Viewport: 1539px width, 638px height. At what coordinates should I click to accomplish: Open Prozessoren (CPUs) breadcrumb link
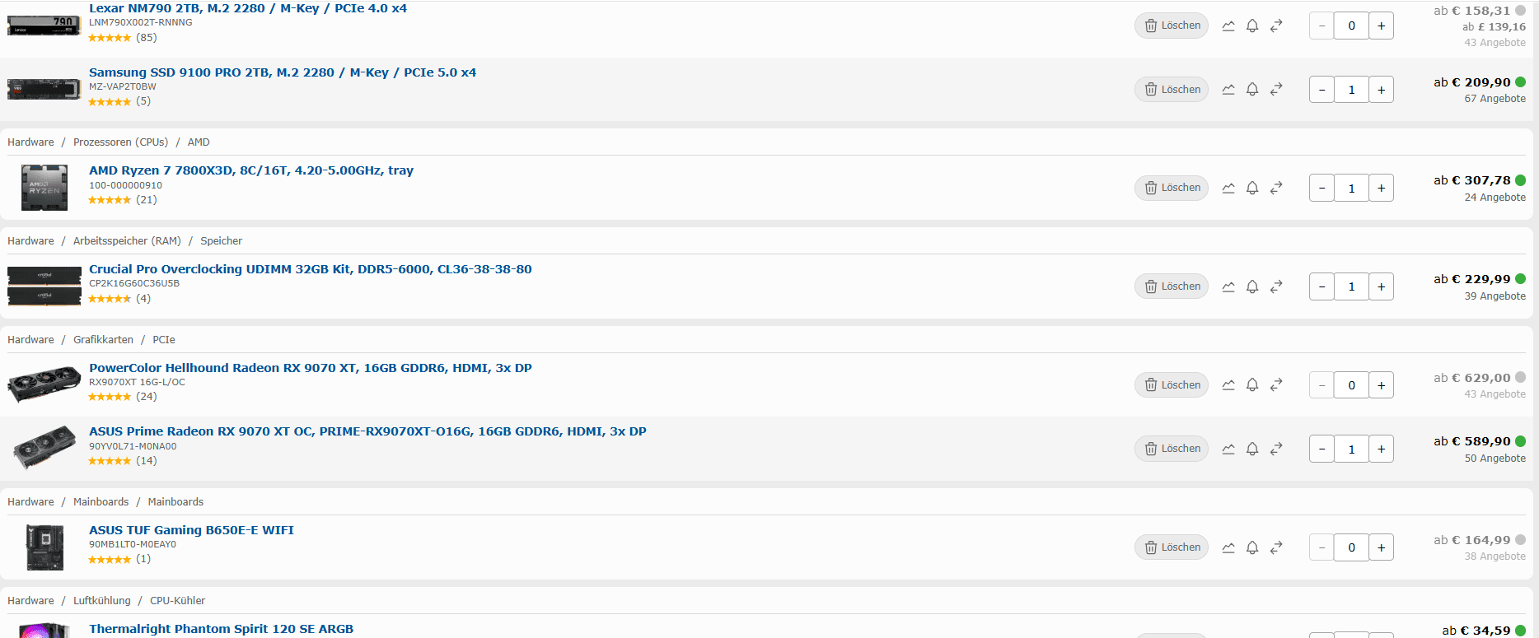coord(120,142)
